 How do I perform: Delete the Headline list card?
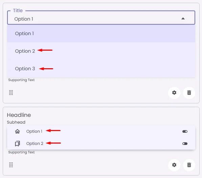(x=189, y=165)
